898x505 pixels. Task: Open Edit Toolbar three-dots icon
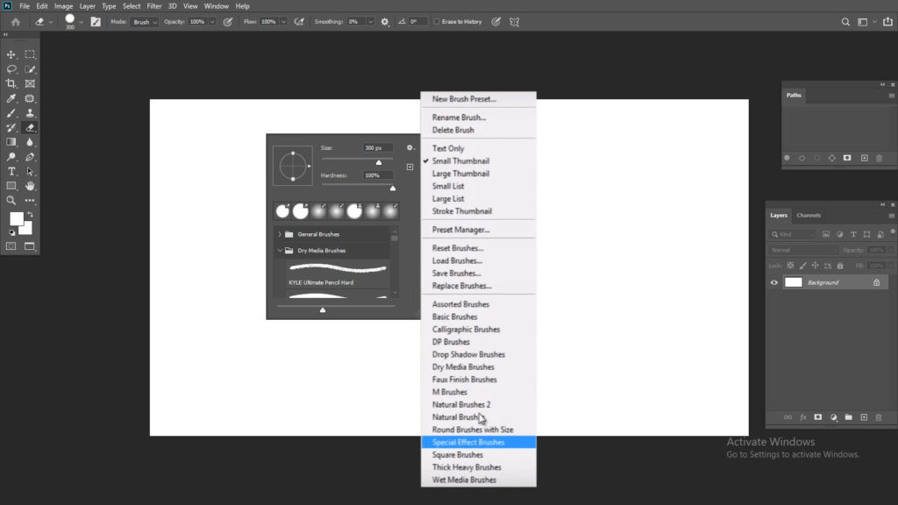[30, 201]
